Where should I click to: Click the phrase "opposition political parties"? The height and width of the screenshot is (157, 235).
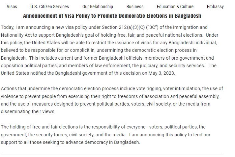tap(29, 66)
